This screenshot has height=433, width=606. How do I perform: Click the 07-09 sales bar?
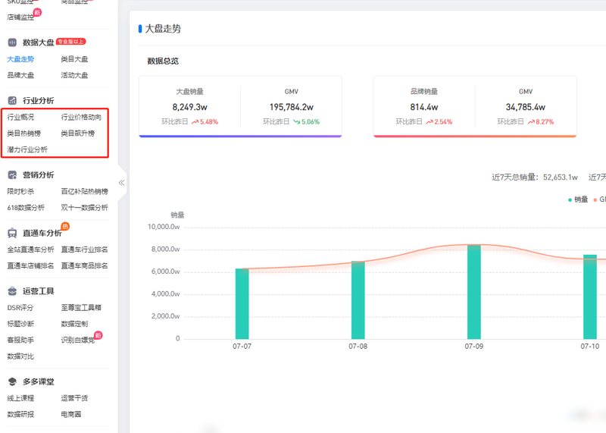click(474, 292)
